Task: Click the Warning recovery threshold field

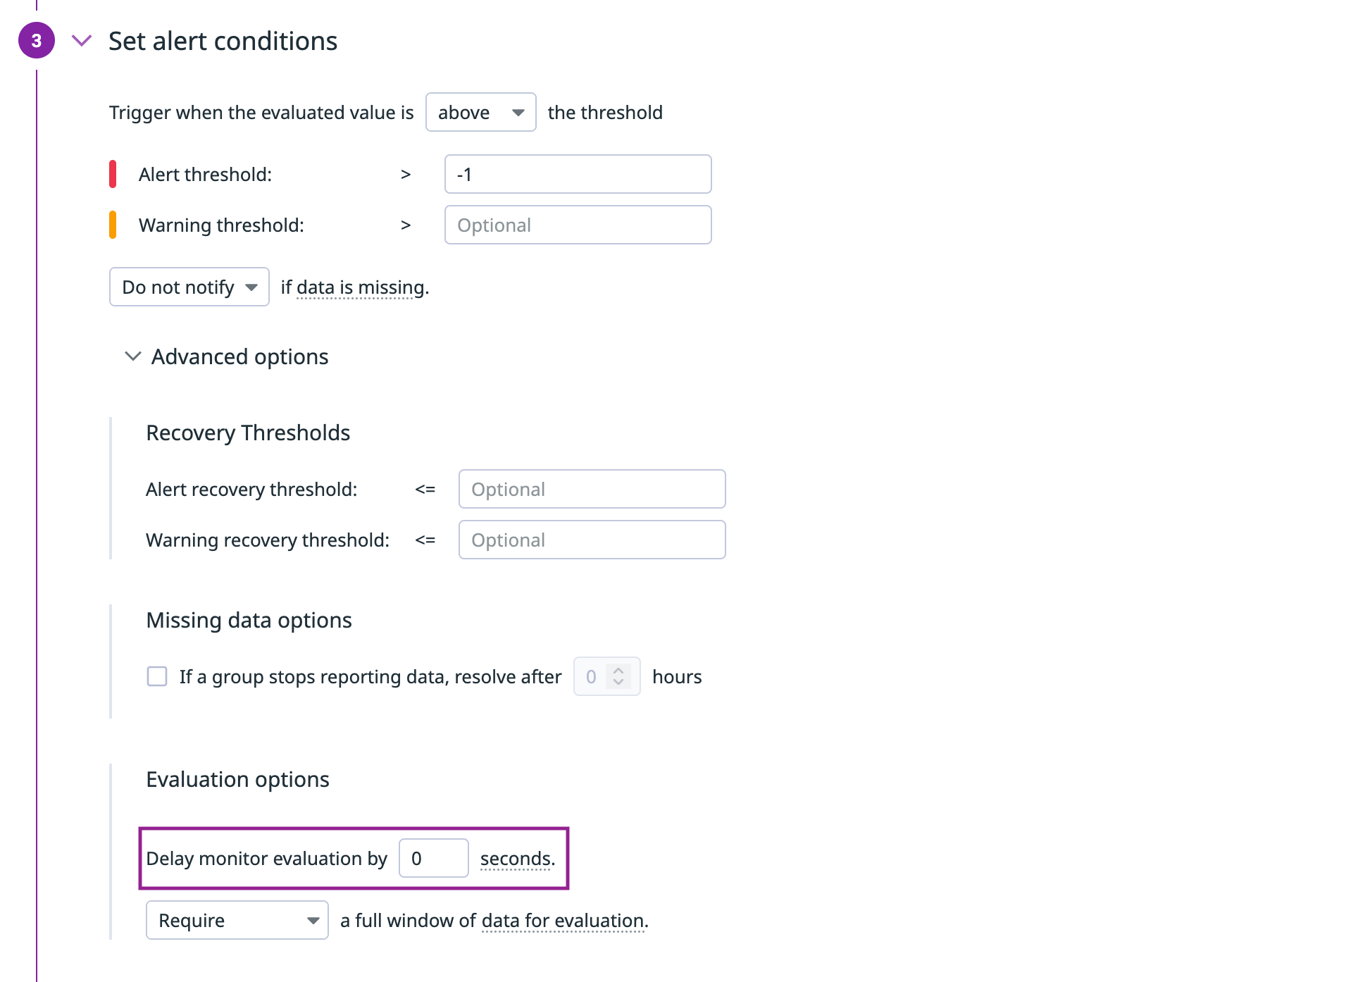Action: point(592,540)
